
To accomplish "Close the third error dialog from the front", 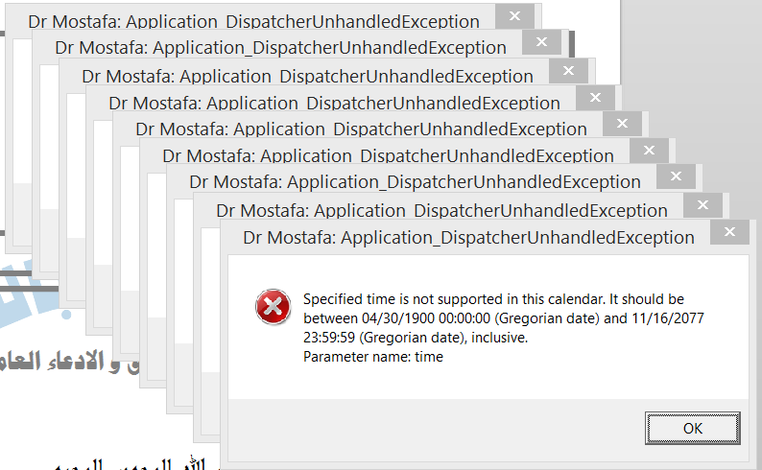I will click(680, 176).
